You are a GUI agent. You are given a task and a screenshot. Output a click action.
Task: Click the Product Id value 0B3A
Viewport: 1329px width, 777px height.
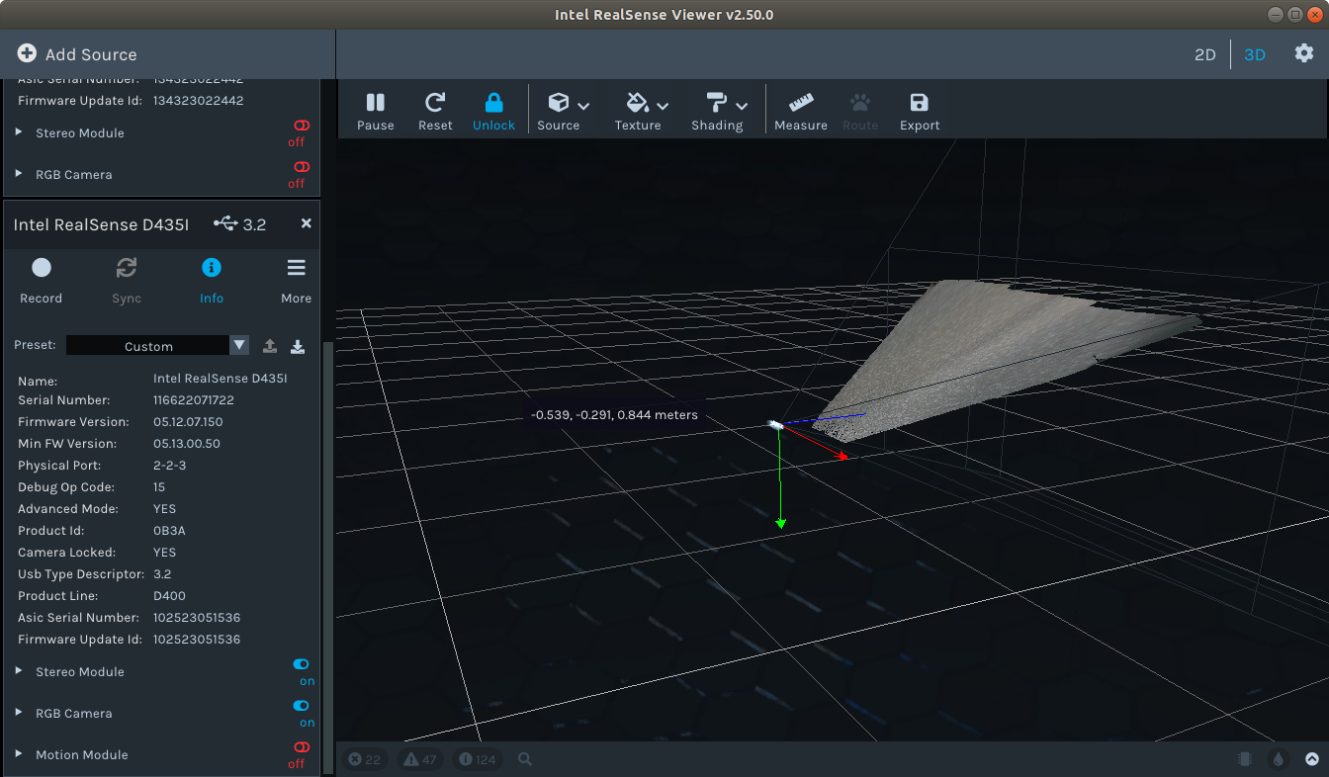(169, 531)
